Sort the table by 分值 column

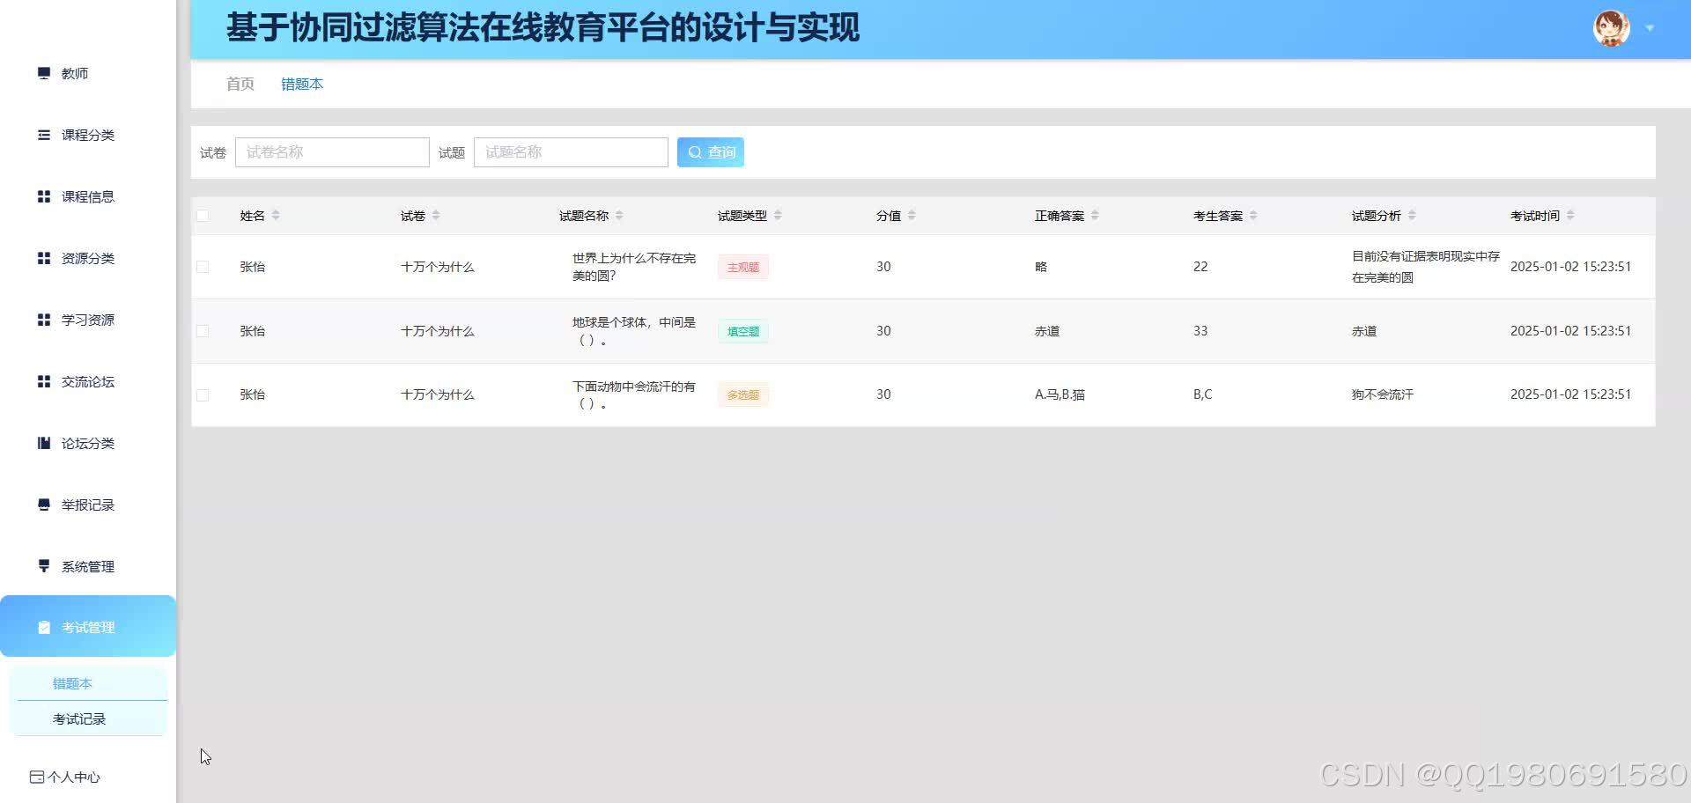point(913,215)
